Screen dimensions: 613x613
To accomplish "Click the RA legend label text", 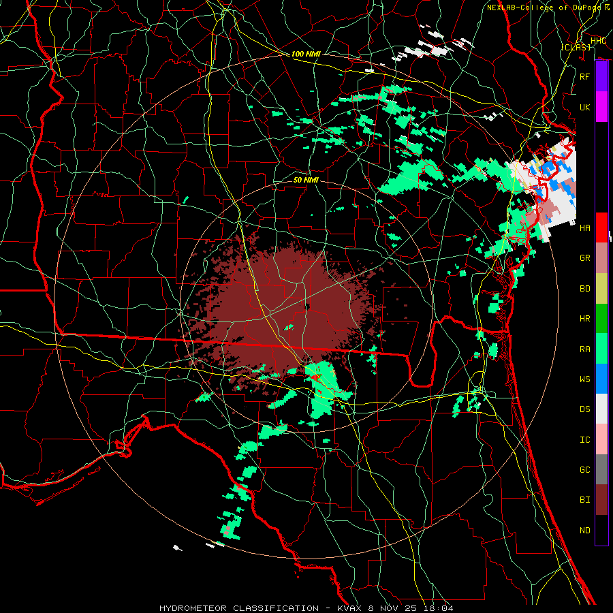I will [x=584, y=349].
